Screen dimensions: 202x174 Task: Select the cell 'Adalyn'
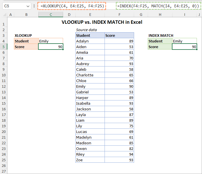(90, 41)
